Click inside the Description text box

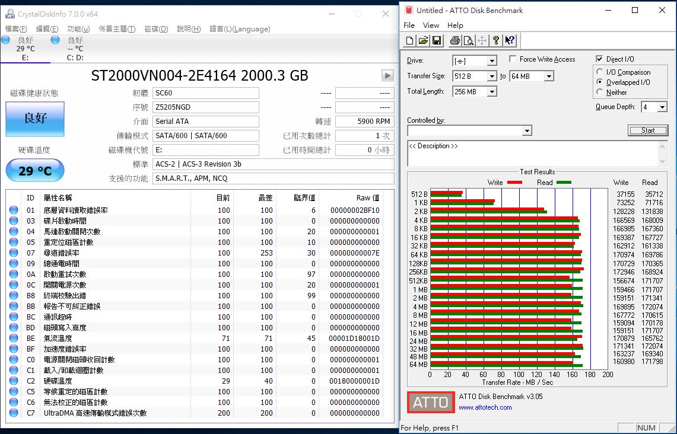pos(533,153)
